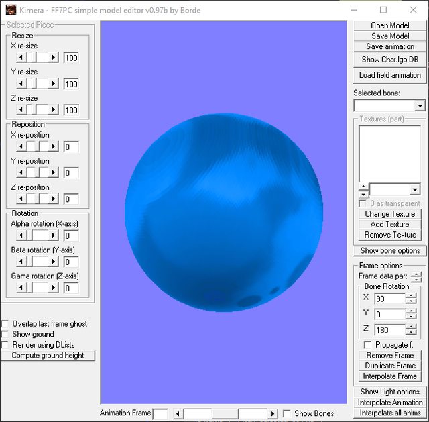Decrease Z re-size with left arrow

21,110
